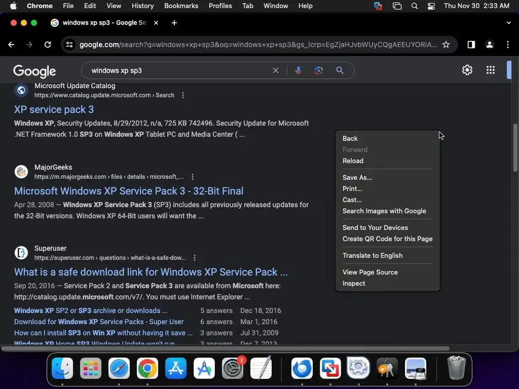Open 'Windows XP SP2 or SP3 archive' sublink
This screenshot has height=389, width=519.
(91, 310)
